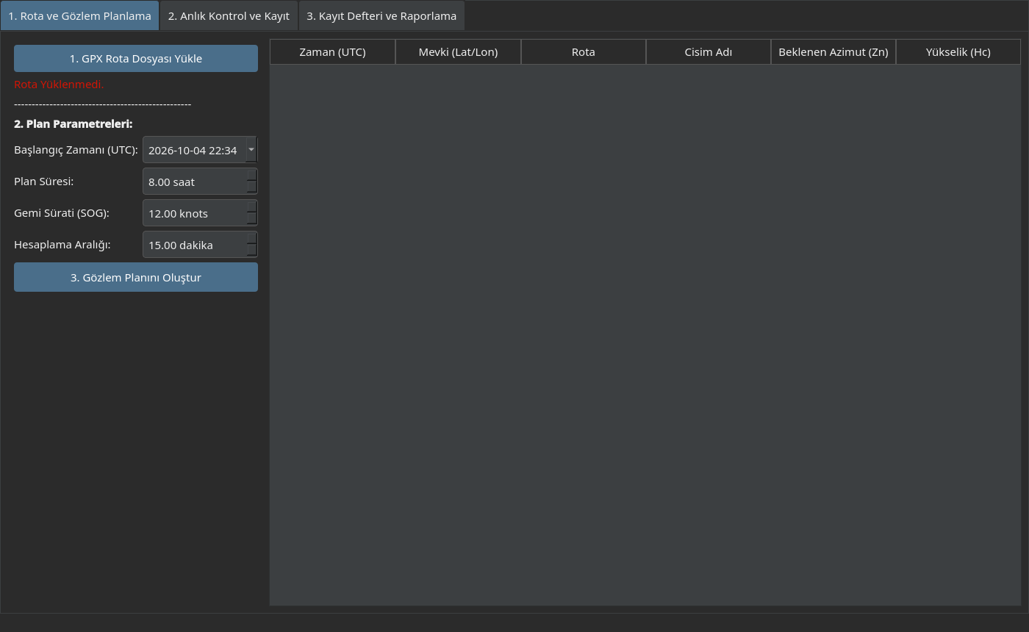Increase Hesaplama Aralığı with the up arrow
This screenshot has height=632, width=1029.
[252, 238]
